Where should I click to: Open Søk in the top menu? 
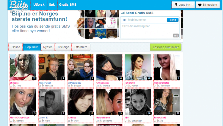52,5
